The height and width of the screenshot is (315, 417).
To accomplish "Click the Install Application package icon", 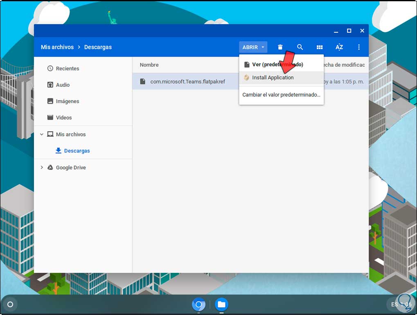I will click(246, 77).
